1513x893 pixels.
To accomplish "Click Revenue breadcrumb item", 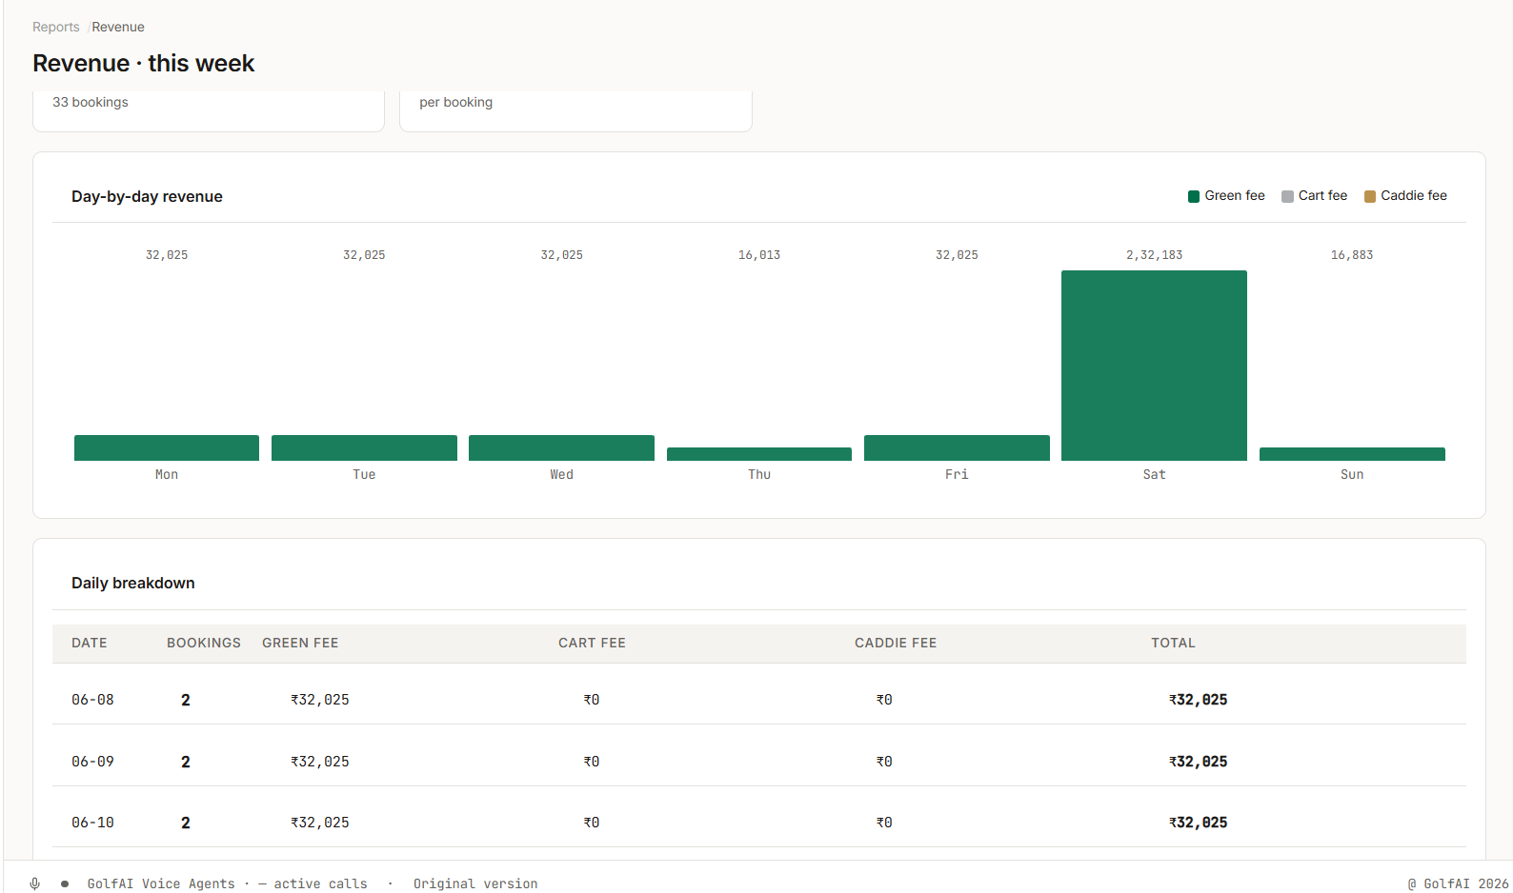I will pyautogui.click(x=118, y=27).
